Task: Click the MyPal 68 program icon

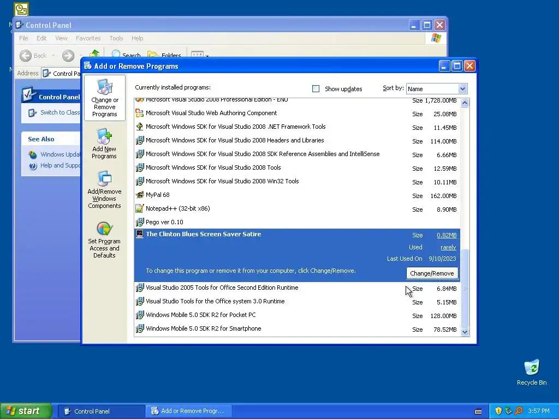Action: pyautogui.click(x=139, y=195)
